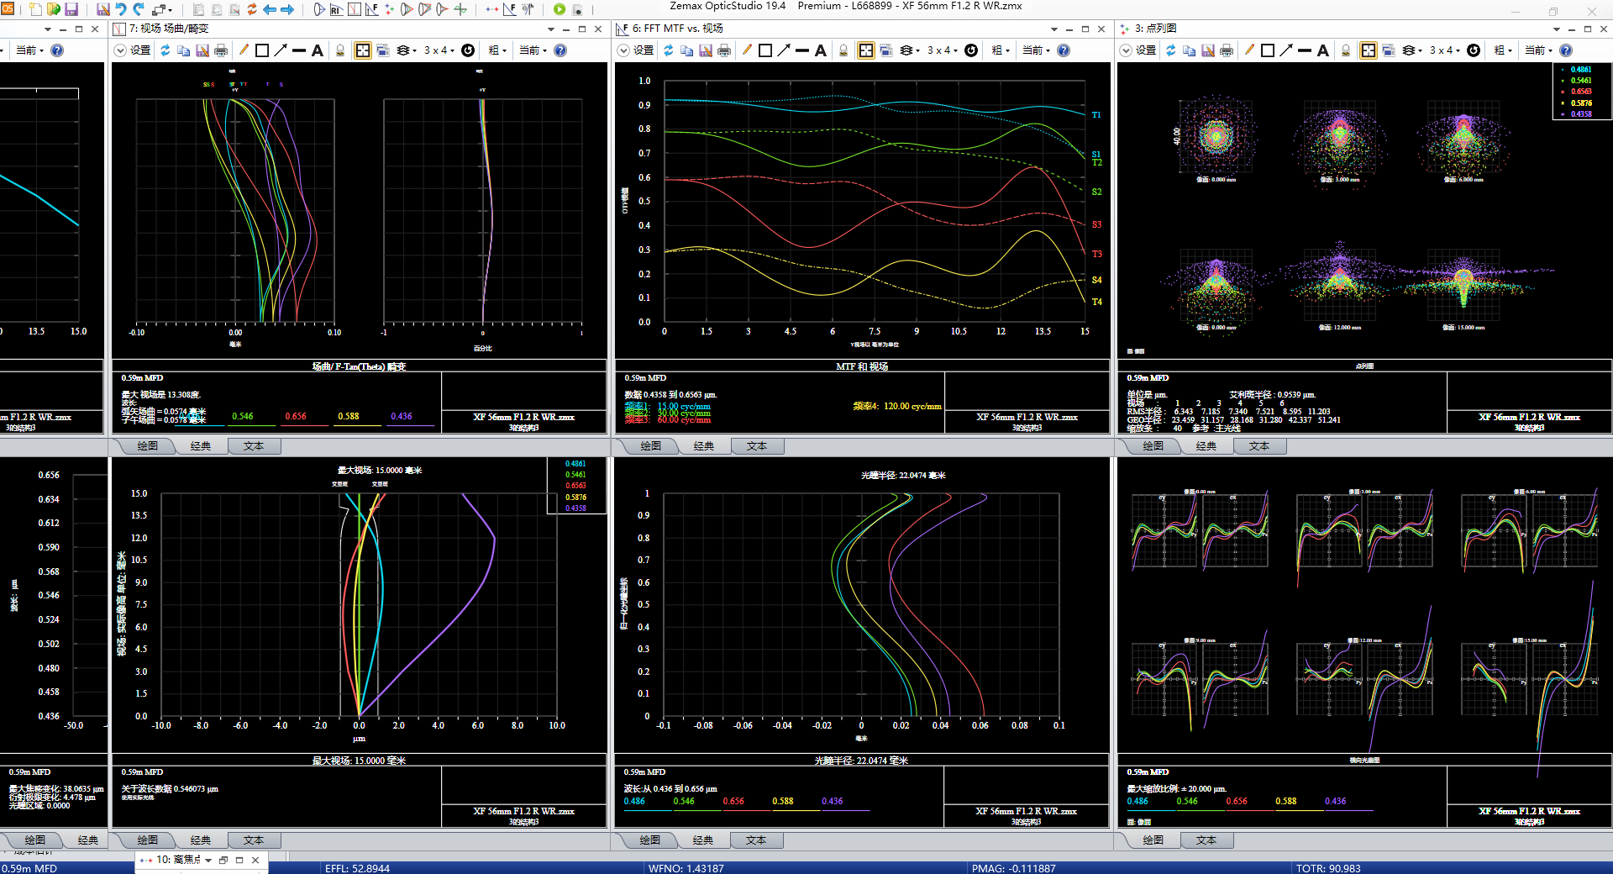Switch to the 经典 tab under field curvature plot

201,446
